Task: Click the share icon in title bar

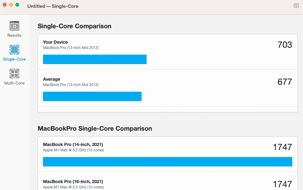Action: (x=296, y=6)
